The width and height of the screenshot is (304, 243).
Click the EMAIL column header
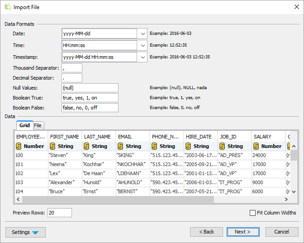133,137
